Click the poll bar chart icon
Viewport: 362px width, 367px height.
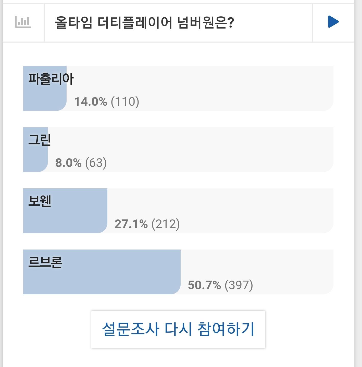[x=23, y=22]
